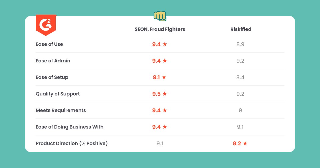Click the Ease of Use row label
The height and width of the screenshot is (168, 320).
coord(49,44)
